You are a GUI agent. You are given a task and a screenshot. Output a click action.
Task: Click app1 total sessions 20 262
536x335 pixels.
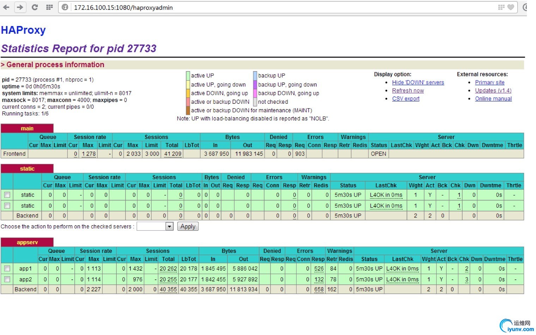[x=168, y=268]
